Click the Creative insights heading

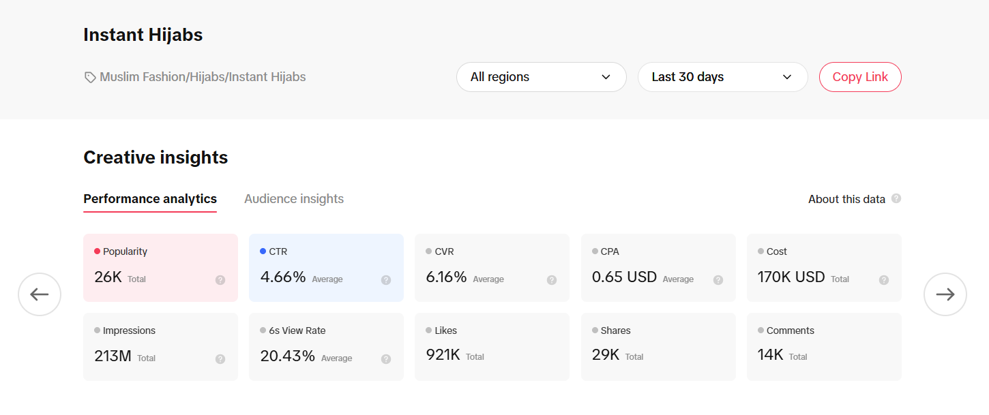click(x=156, y=157)
